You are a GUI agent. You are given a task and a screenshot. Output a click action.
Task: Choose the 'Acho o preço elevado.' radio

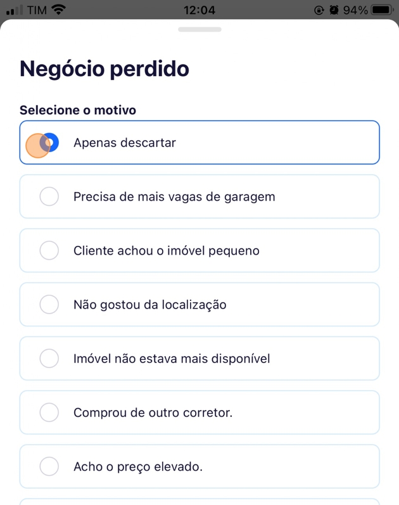49,467
